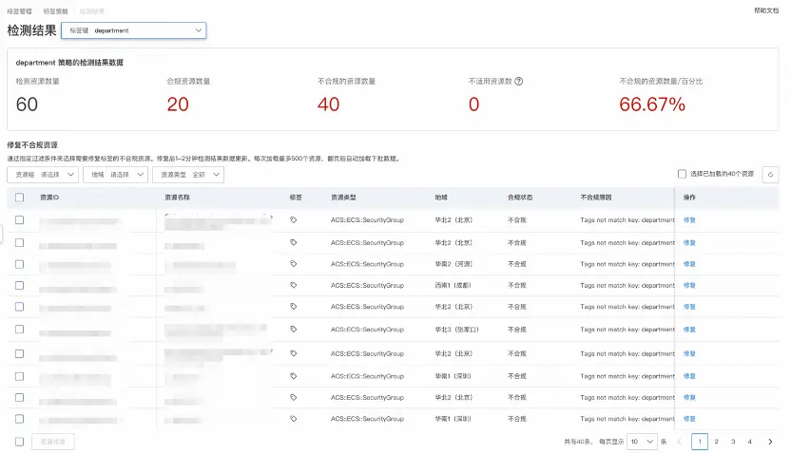The height and width of the screenshot is (454, 791).
Task: Go to page 3 in pagination
Action: [732, 442]
